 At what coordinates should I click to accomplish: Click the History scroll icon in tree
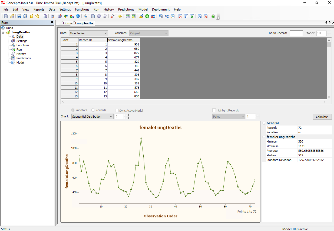point(13,54)
